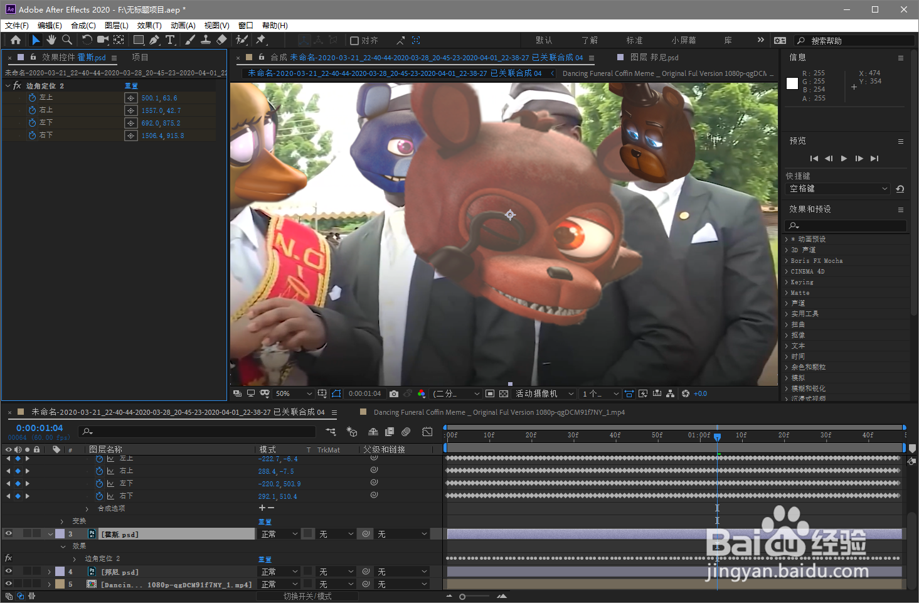Jump to first frame in preview panel
919x603 pixels.
point(814,159)
